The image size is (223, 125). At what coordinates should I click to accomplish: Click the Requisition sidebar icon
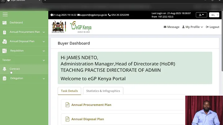(x=4, y=51)
